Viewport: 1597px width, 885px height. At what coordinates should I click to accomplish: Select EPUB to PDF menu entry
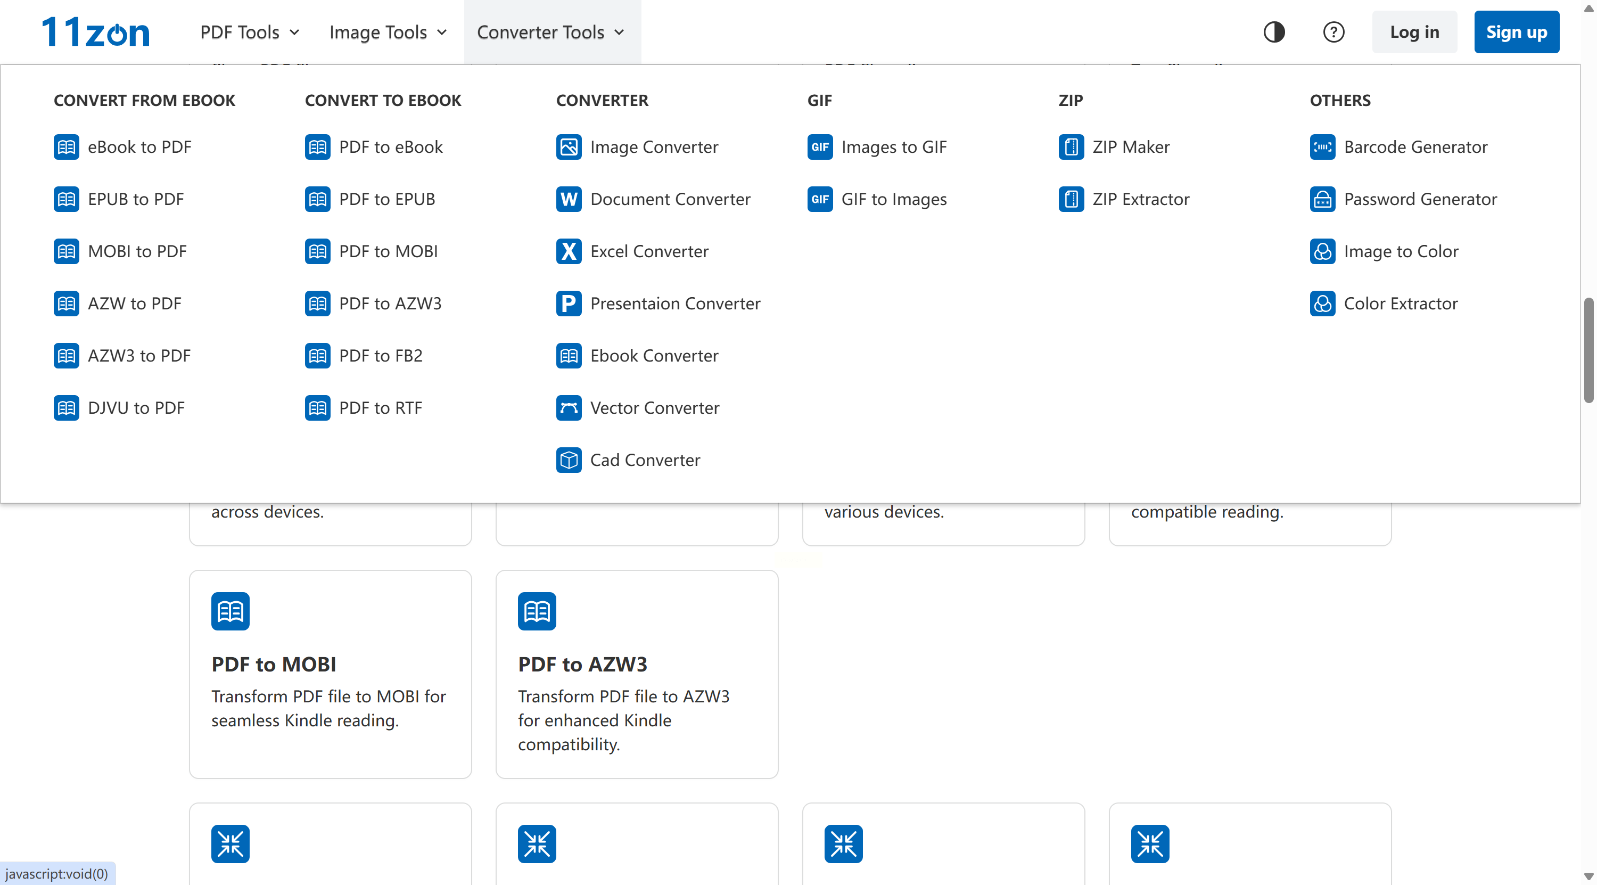click(135, 199)
